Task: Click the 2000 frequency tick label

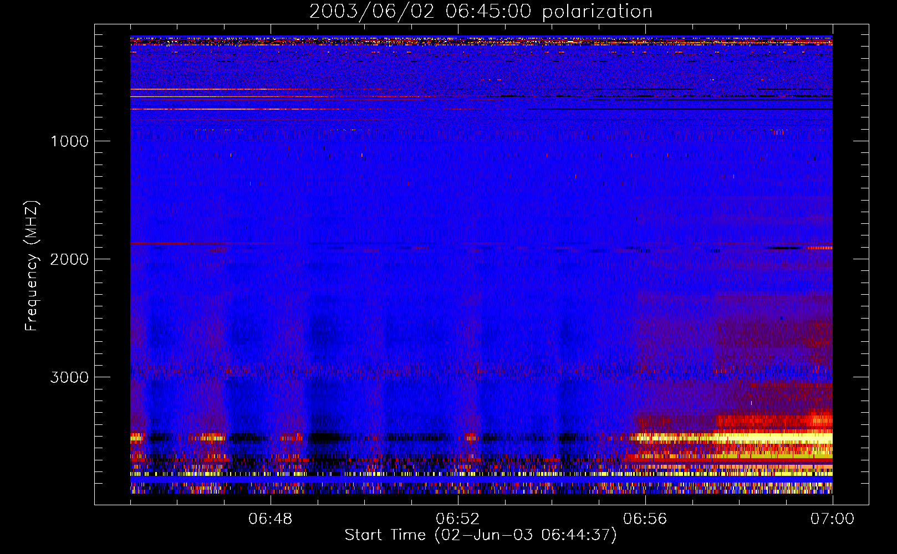Action: pyautogui.click(x=69, y=259)
